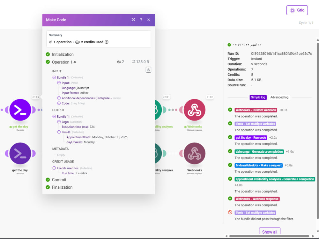The height and width of the screenshot is (239, 319).
Task: Collapse the Result collection
Action: tap(59, 132)
